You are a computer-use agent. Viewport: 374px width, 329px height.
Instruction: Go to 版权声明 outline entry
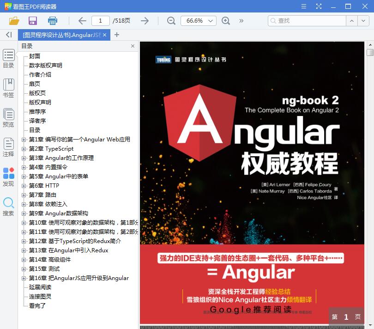pyautogui.click(x=40, y=103)
